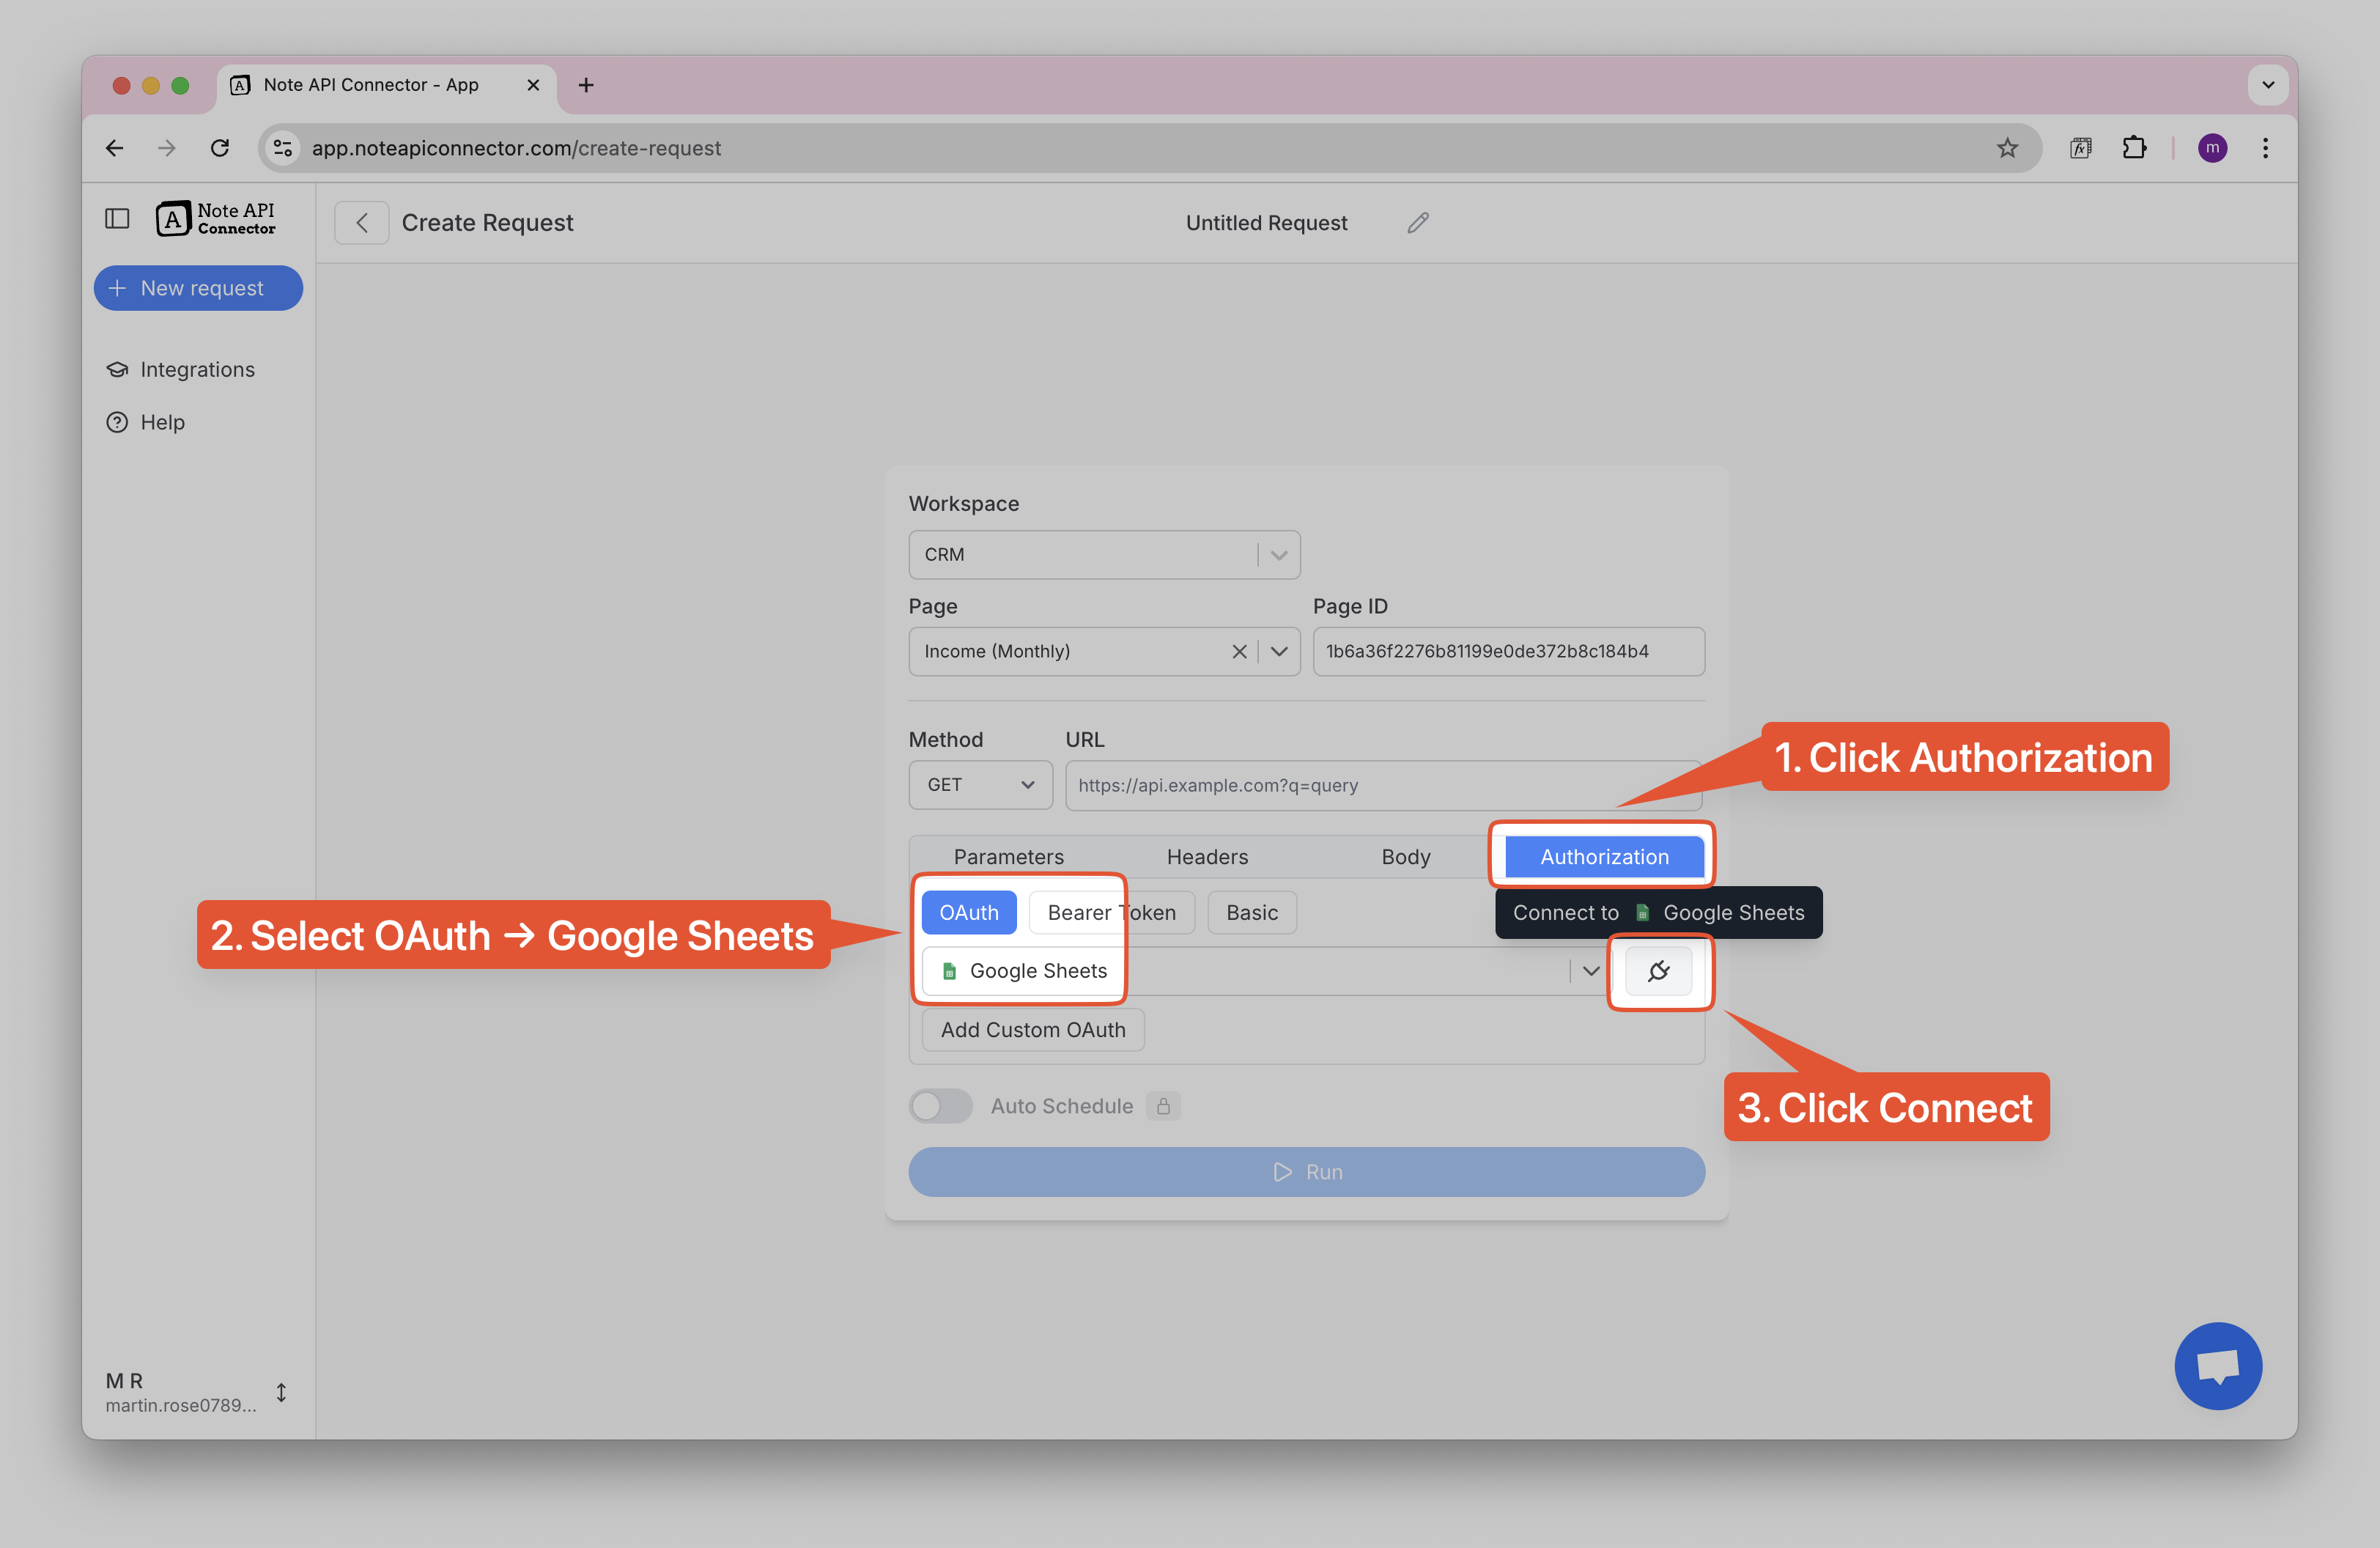Open the chat support bubble
Image resolution: width=2380 pixels, height=1548 pixels.
pos(2217,1365)
